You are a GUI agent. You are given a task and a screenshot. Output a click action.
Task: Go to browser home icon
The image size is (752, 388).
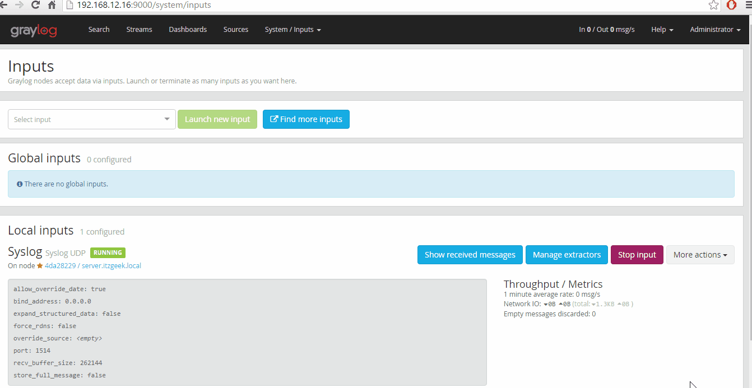(52, 5)
